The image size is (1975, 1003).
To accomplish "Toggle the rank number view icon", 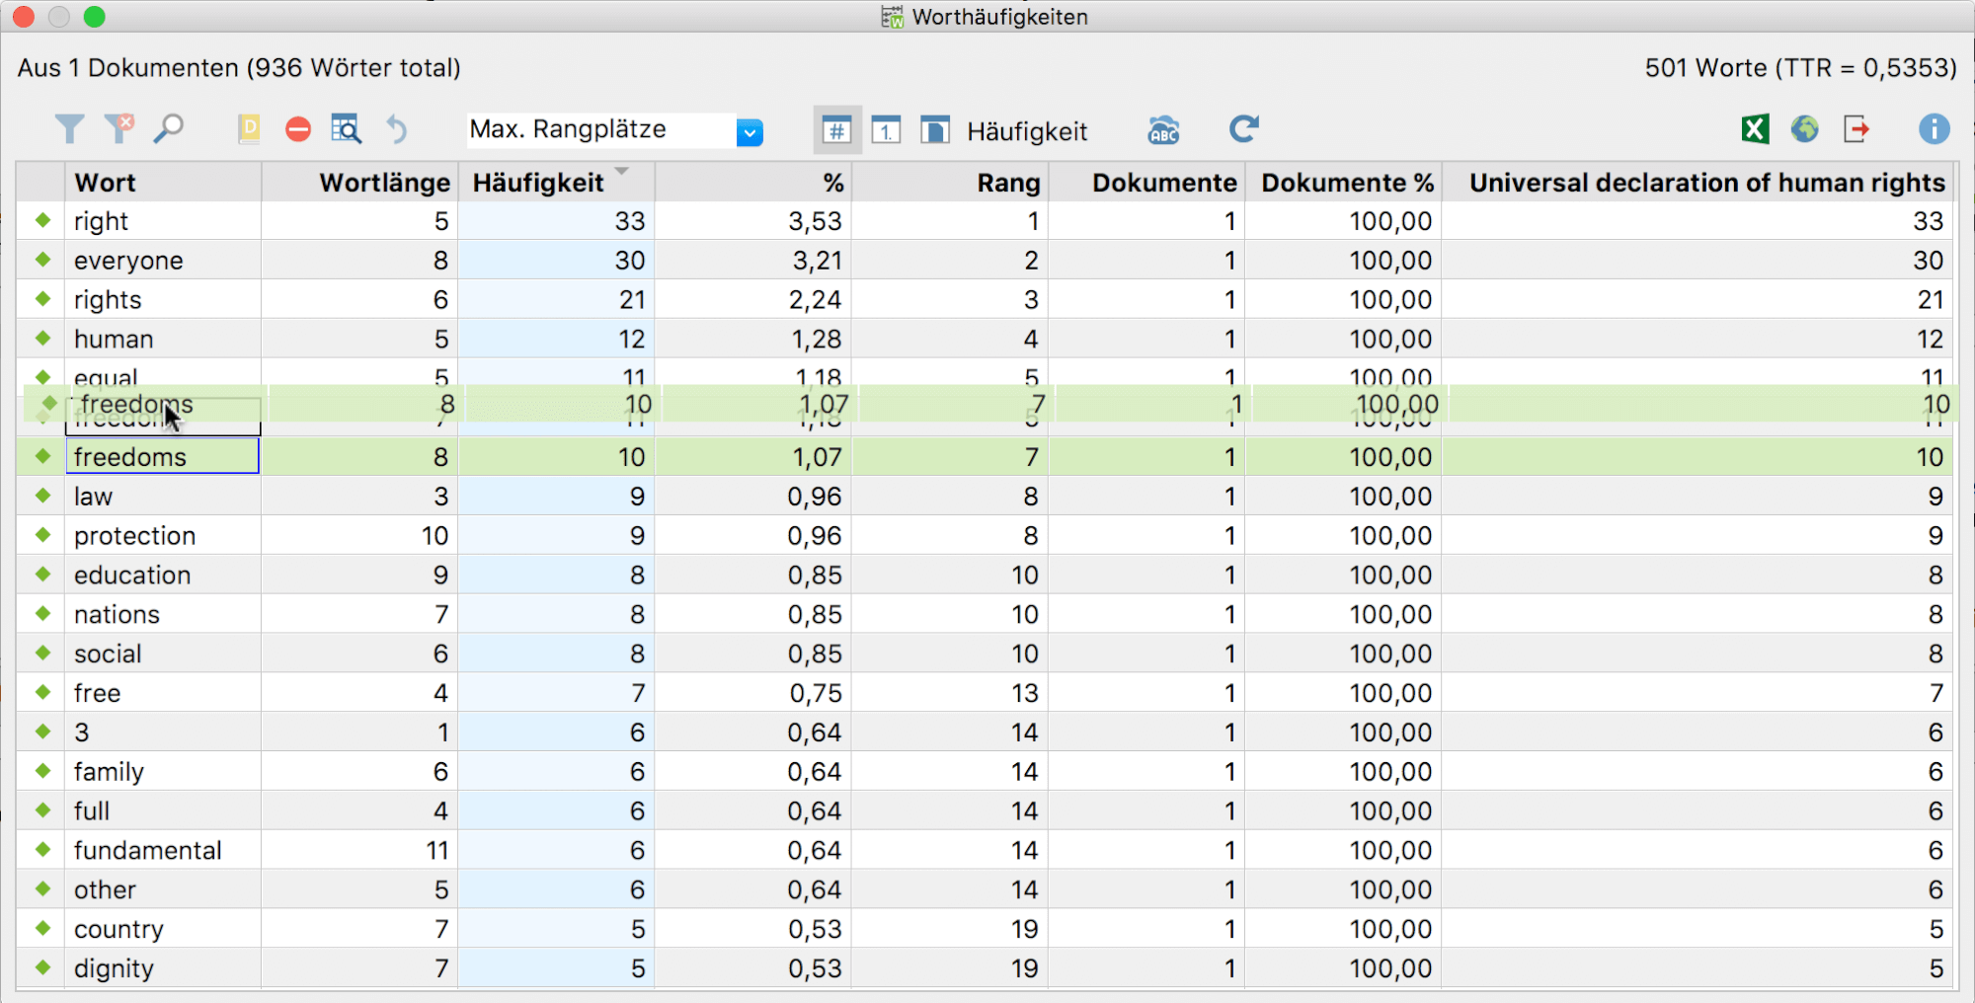I will pos(886,130).
